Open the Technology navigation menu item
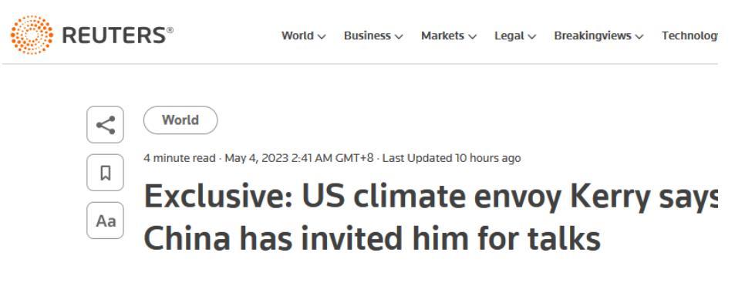 [689, 35]
